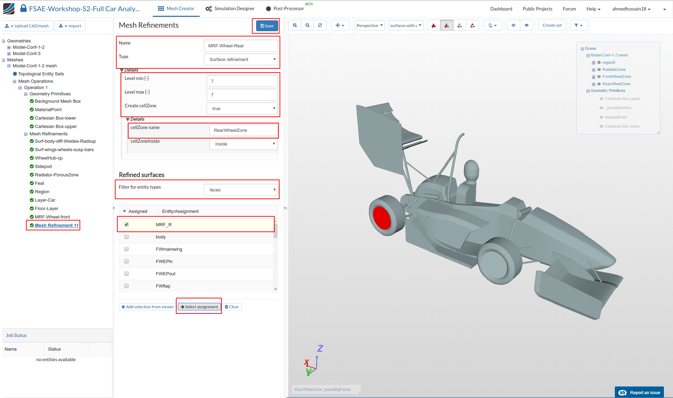Click the cellZone name input field
Image resolution: width=673 pixels, height=398 pixels.
243,130
